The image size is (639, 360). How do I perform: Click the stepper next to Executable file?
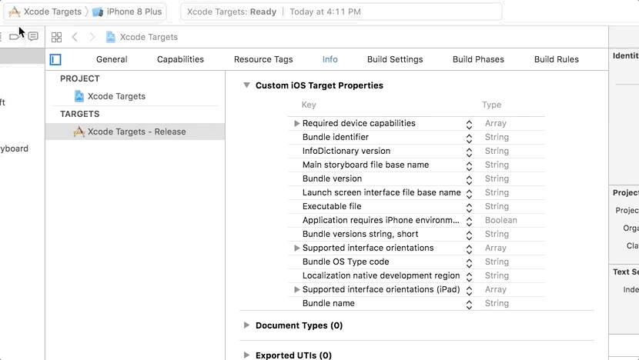[469, 207]
